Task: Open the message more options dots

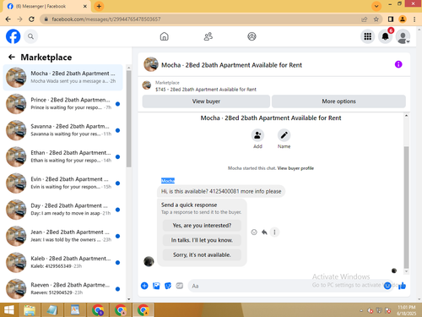Action: click(274, 232)
